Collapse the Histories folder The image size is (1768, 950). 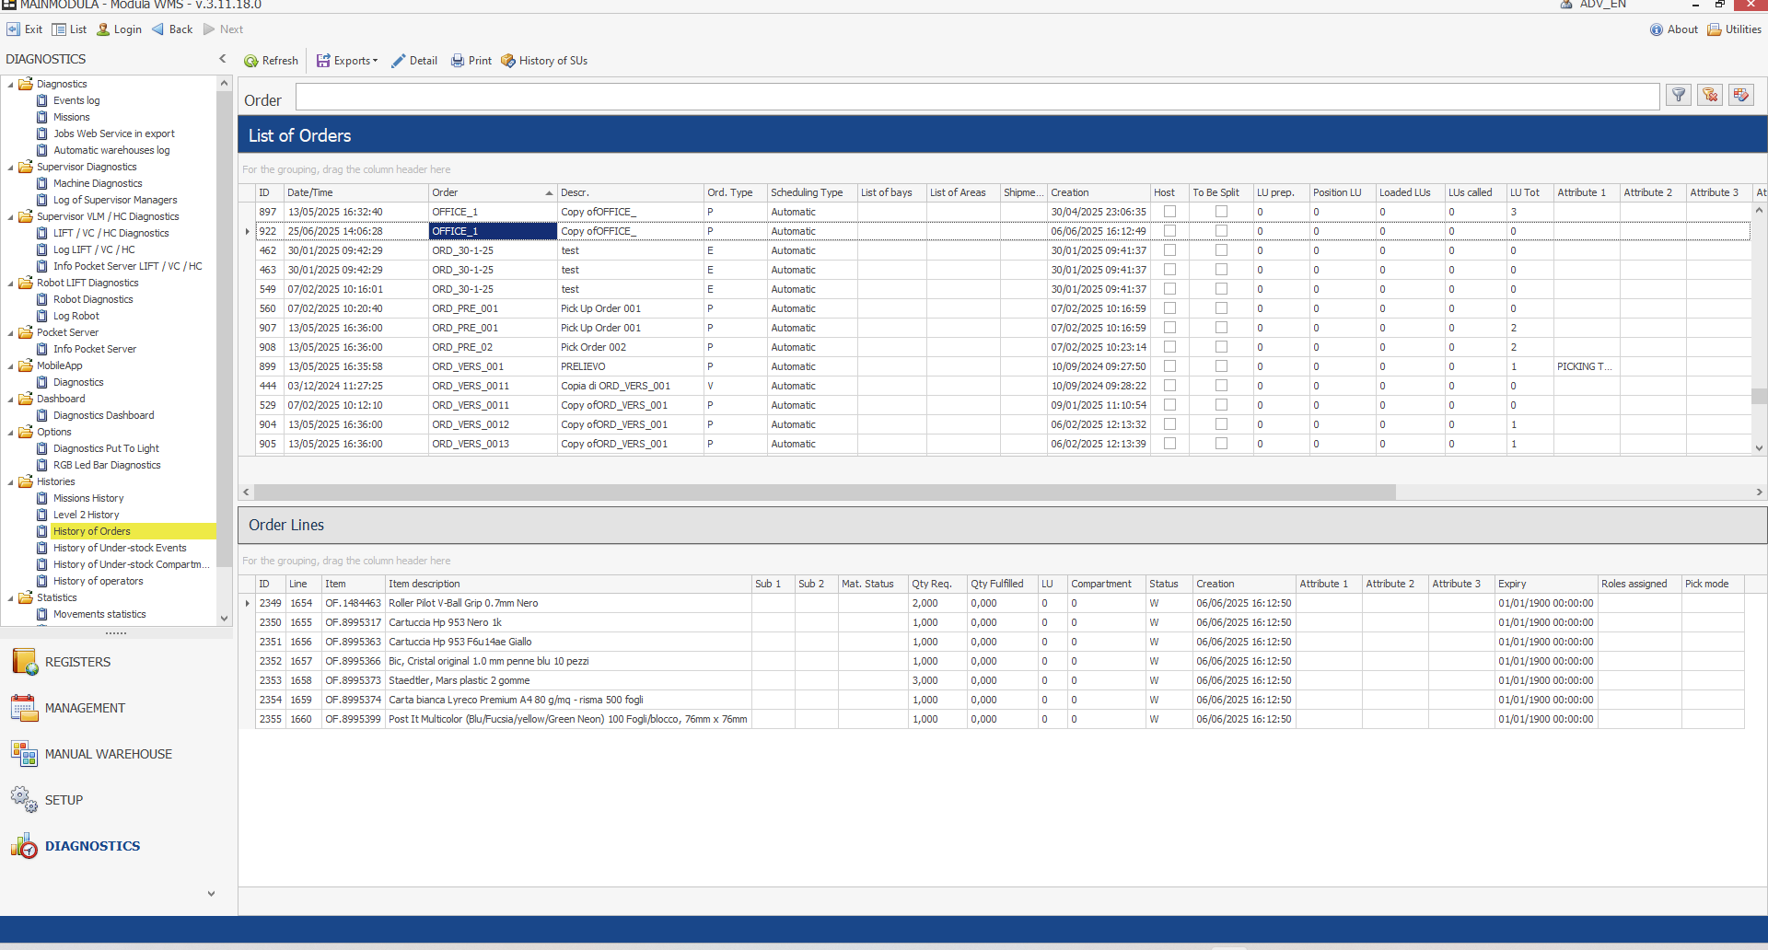click(11, 482)
